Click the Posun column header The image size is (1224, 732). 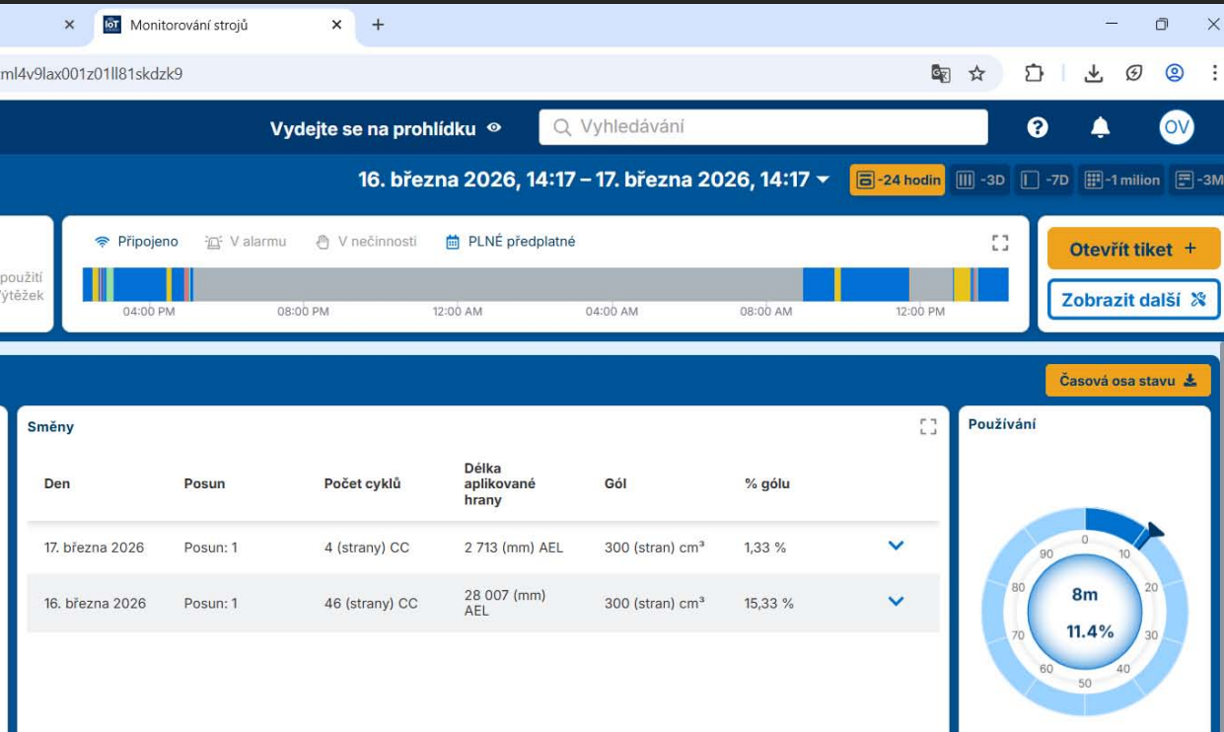coord(204,484)
